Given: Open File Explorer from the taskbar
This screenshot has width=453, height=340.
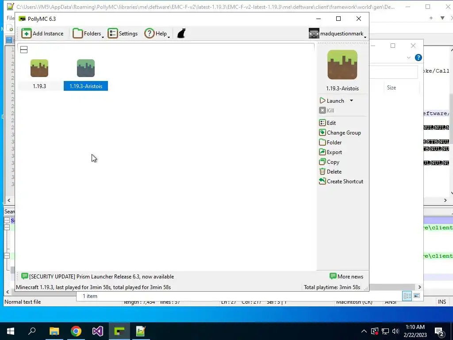Looking at the screenshot, I should pyautogui.click(x=54, y=331).
